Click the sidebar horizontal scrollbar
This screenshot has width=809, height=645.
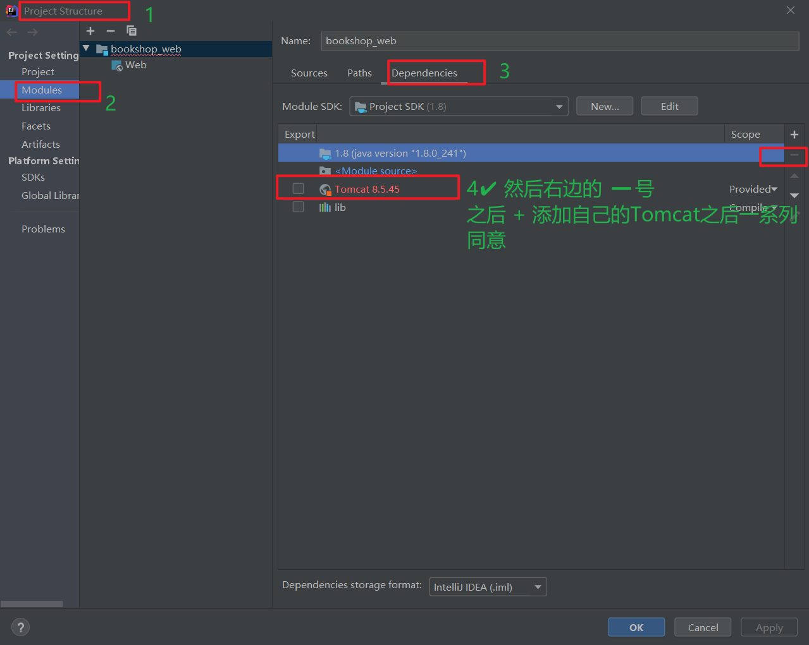[x=32, y=604]
